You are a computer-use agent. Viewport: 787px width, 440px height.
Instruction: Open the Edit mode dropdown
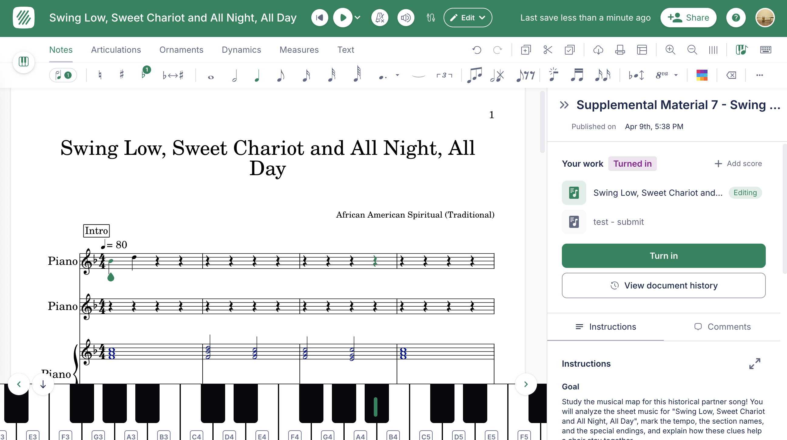(468, 18)
